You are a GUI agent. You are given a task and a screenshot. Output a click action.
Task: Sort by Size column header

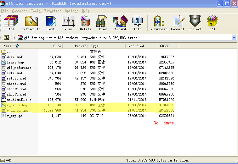click(x=50, y=46)
